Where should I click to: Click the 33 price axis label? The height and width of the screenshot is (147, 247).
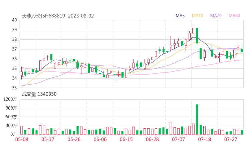[14, 88]
